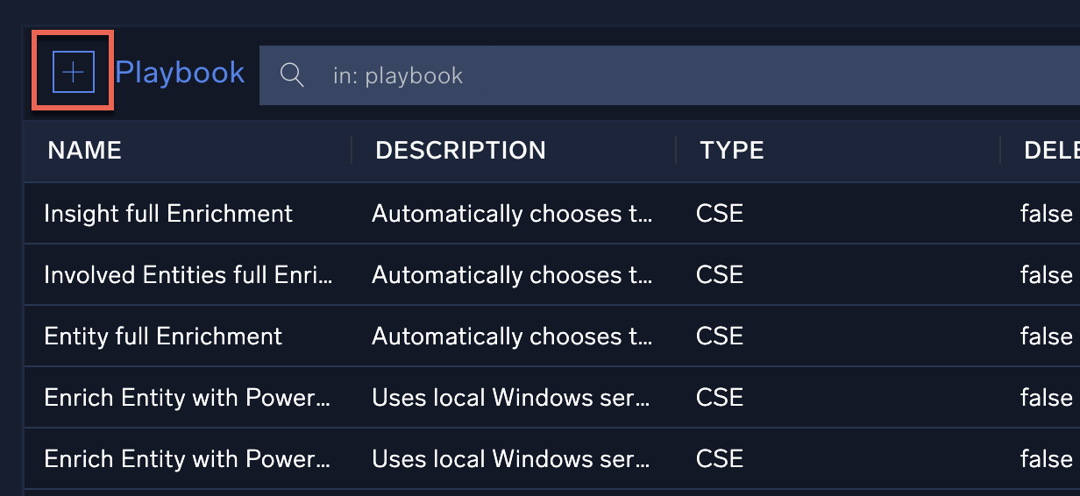Click the partially visible DELE column header

[x=1050, y=150]
